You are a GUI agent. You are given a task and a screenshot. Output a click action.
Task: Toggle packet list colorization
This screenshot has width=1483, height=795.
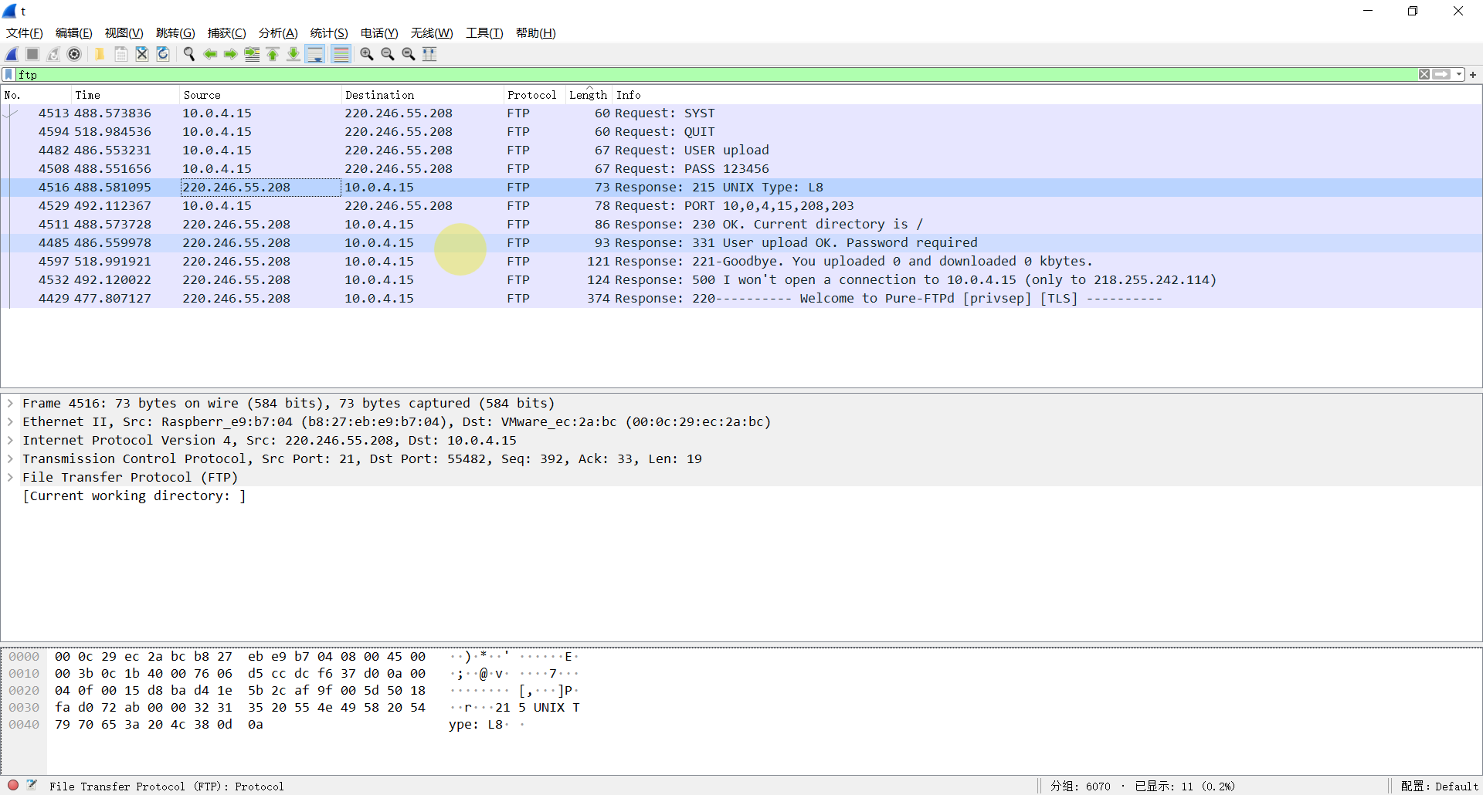[x=341, y=54]
